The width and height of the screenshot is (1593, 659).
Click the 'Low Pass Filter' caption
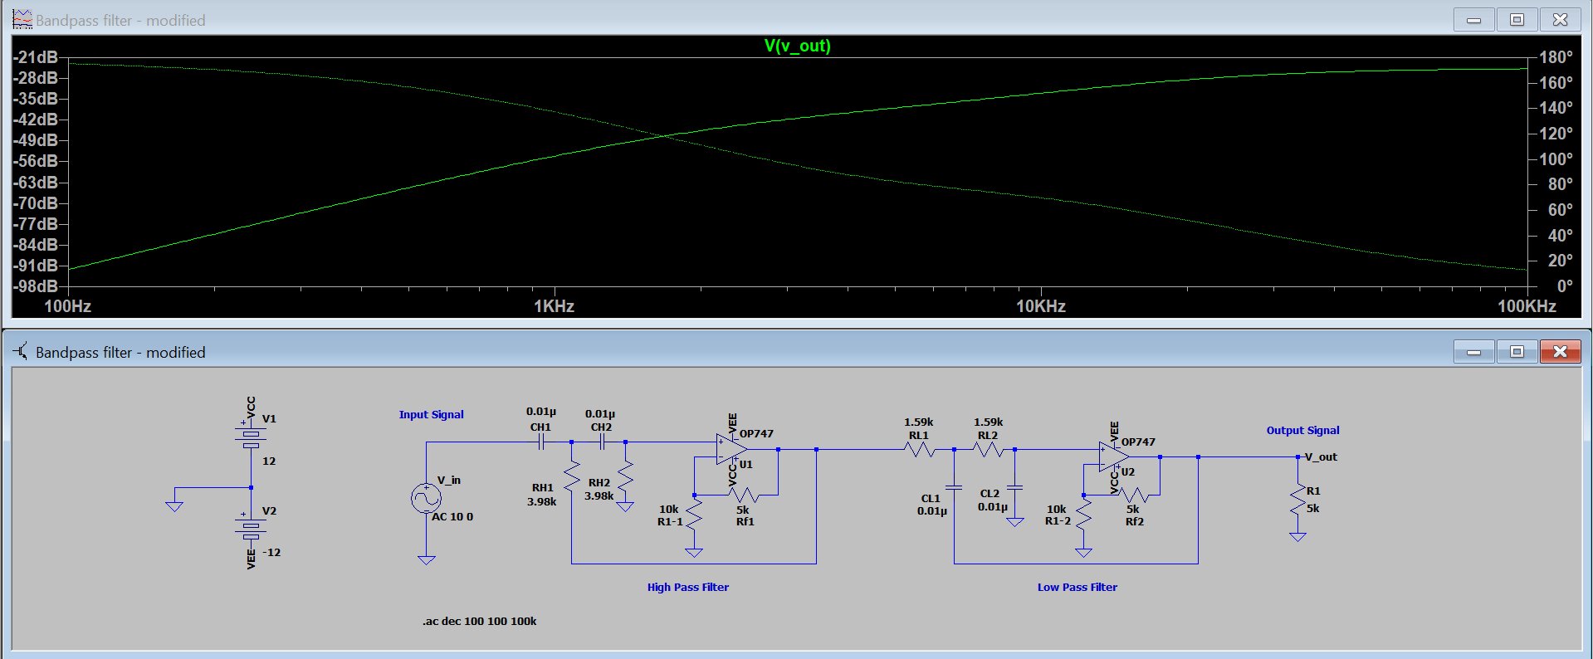pyautogui.click(x=1077, y=587)
